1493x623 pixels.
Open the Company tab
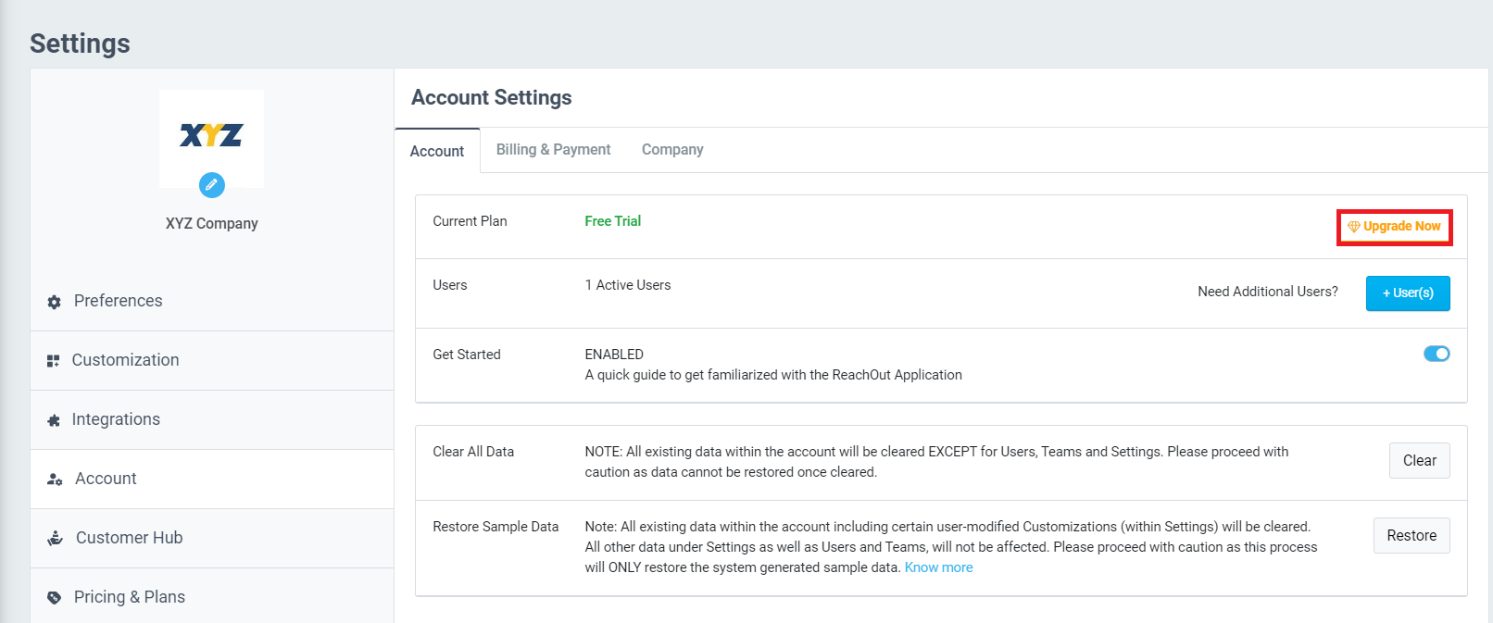(x=672, y=150)
